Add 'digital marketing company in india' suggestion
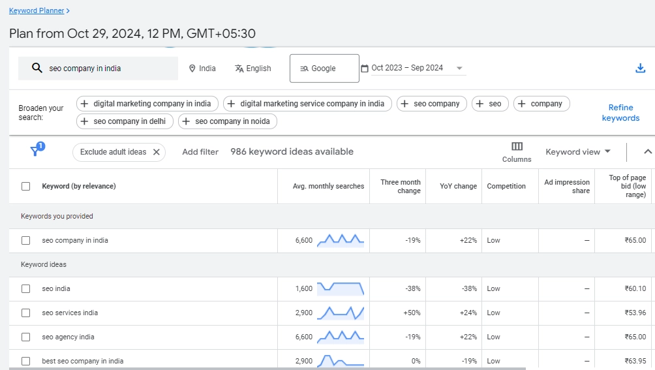This screenshot has width=655, height=370. (x=147, y=104)
